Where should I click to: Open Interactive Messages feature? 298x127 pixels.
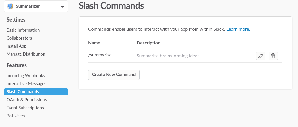[x=26, y=83]
